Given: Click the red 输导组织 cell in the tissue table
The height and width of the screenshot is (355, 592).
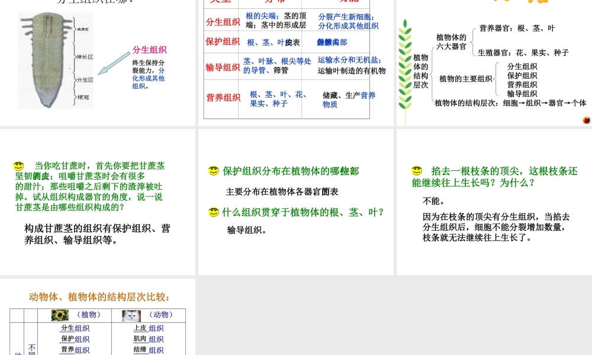Looking at the screenshot, I should [x=223, y=67].
